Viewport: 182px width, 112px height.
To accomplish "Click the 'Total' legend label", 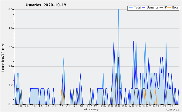I will coord(137,7).
